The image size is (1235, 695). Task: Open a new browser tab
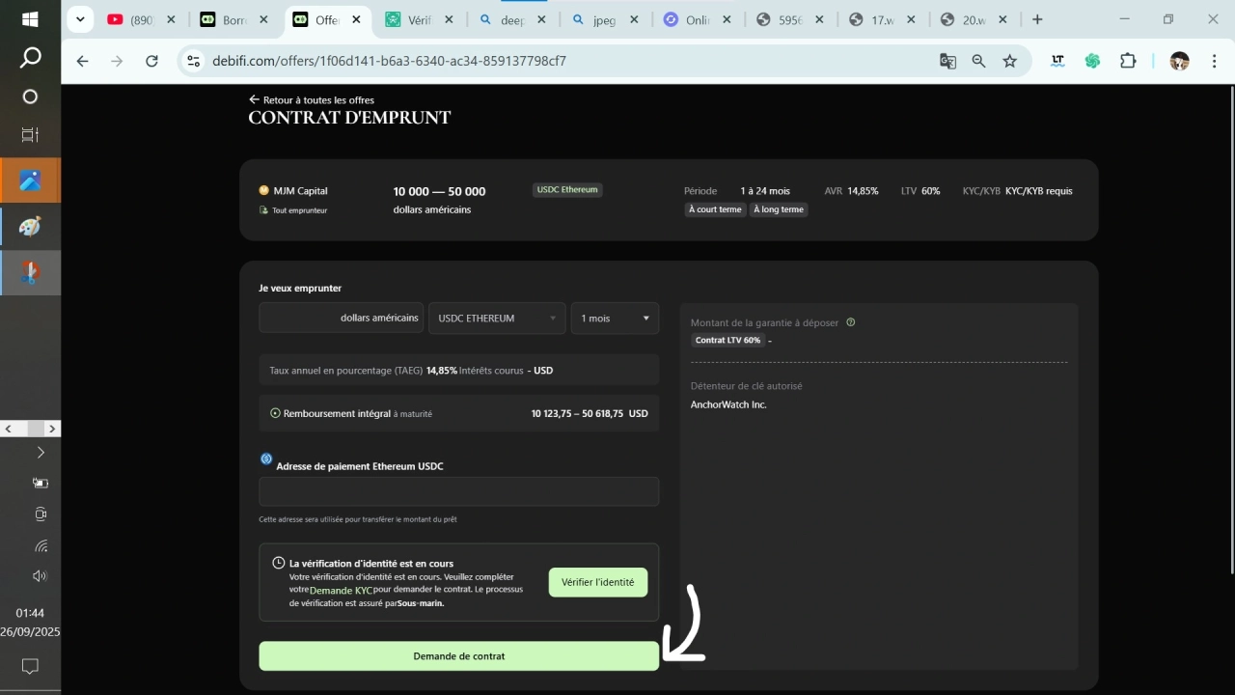[x=1037, y=19]
